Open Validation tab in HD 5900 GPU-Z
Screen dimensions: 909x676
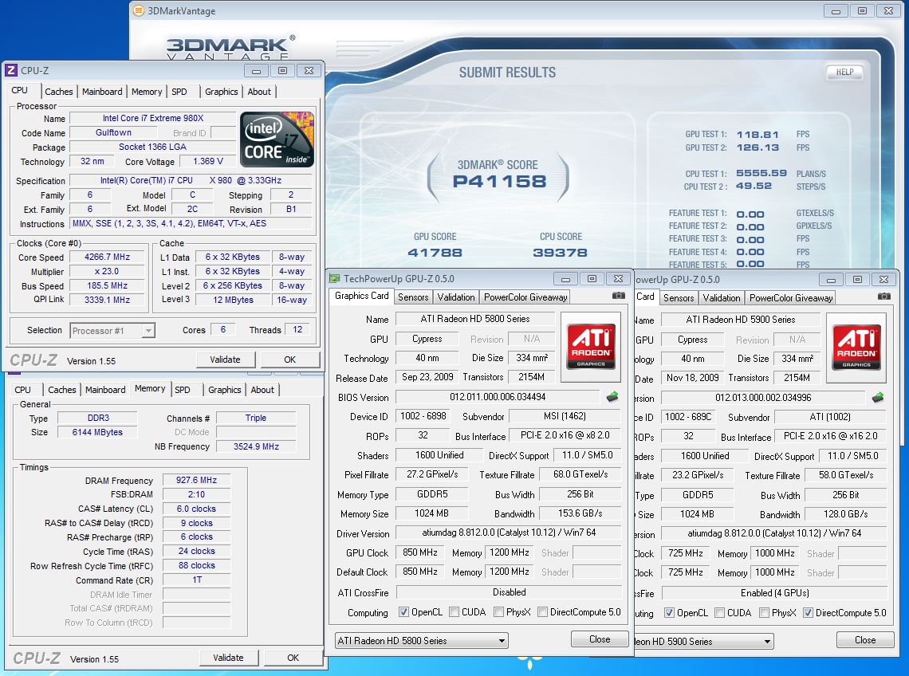pos(721,297)
